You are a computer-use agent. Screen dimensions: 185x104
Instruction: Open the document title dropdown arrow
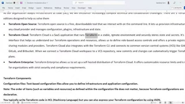point(47,3)
